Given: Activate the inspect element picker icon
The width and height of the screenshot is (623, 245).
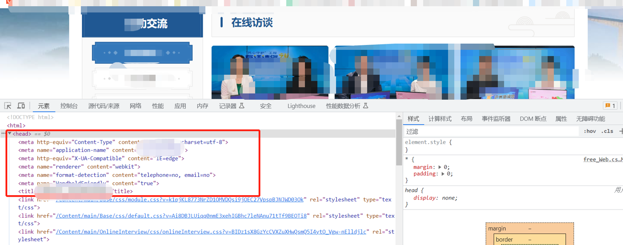Looking at the screenshot, I should (8, 105).
